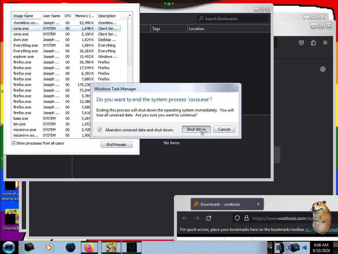This screenshot has height=254, width=338.
Task: Open the media player taskbar icon
Action: pos(49,247)
